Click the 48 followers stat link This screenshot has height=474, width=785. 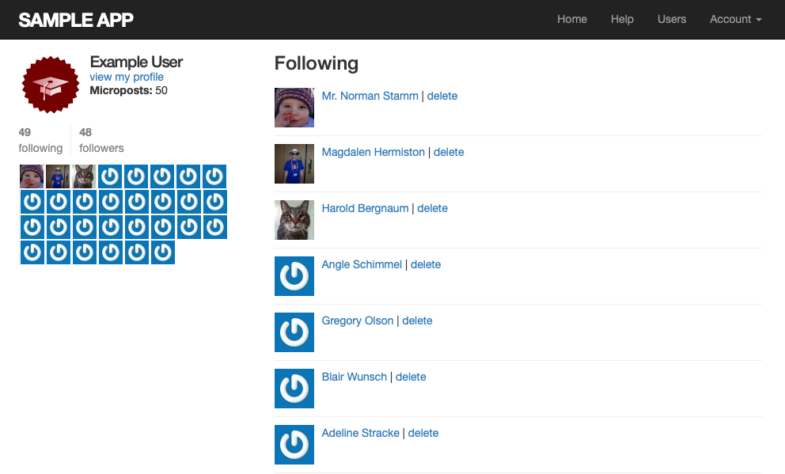101,140
